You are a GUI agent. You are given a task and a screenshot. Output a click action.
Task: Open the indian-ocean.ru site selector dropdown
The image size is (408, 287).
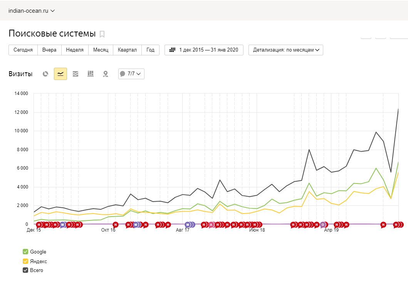point(32,11)
